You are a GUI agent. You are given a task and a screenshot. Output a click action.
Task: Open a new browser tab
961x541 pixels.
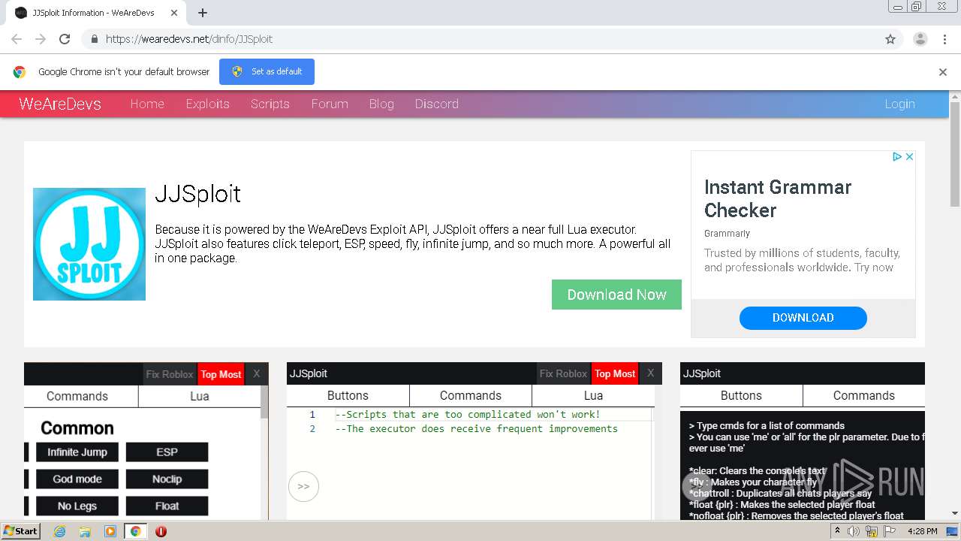203,13
